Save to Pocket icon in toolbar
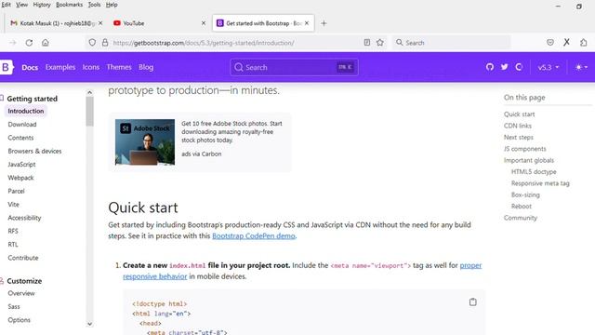595x335 pixels. pyautogui.click(x=550, y=43)
